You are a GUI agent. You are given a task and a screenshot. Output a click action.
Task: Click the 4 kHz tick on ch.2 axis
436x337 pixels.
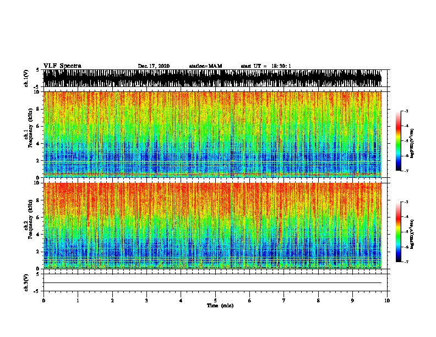(x=39, y=235)
